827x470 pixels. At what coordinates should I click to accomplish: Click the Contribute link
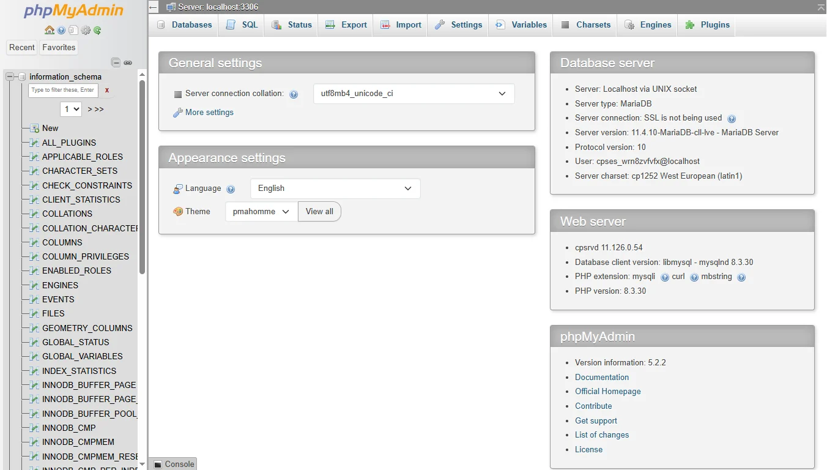coord(593,406)
